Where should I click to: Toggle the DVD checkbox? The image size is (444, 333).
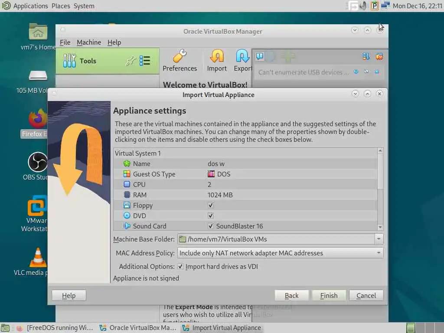[210, 216]
